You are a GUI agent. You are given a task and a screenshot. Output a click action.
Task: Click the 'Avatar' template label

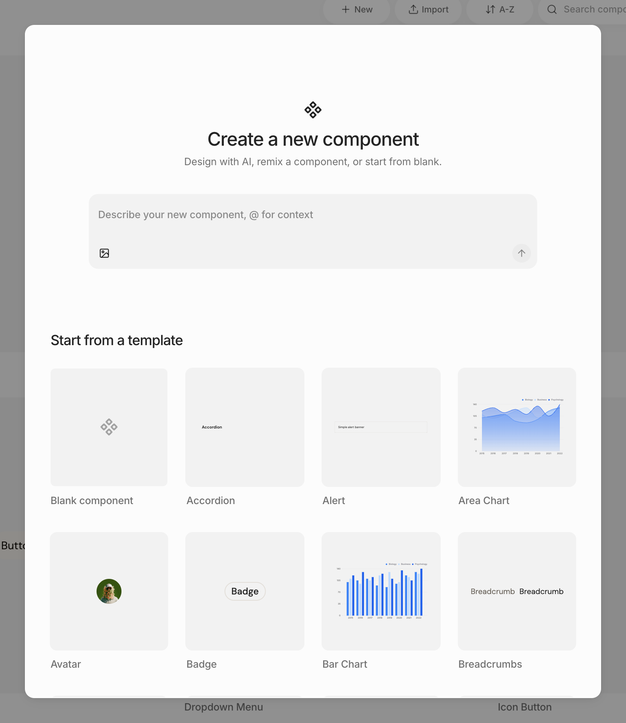66,664
